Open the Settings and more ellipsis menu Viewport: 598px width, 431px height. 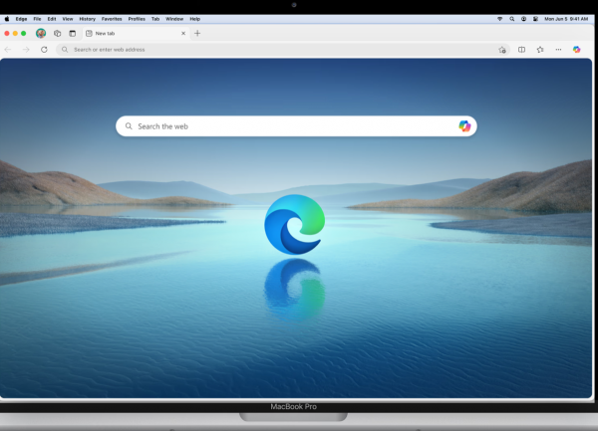coord(558,49)
